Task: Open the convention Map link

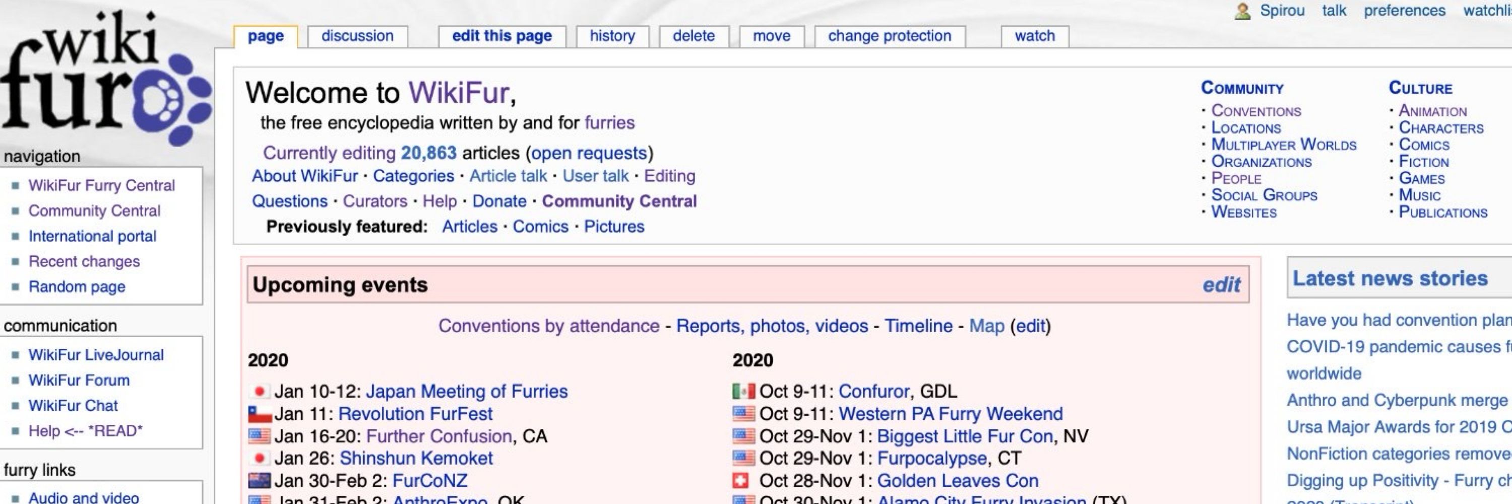Action: tap(987, 326)
